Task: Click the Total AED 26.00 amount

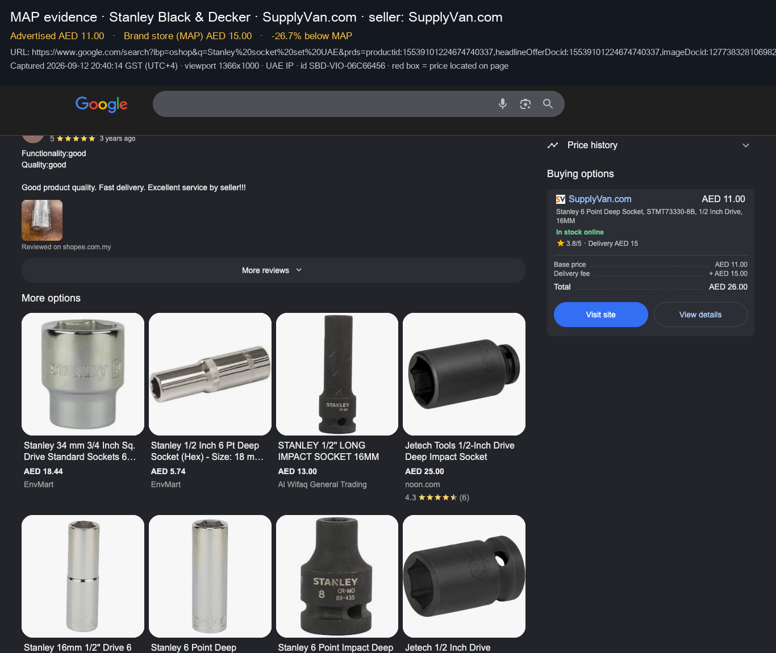Action: [x=728, y=287]
